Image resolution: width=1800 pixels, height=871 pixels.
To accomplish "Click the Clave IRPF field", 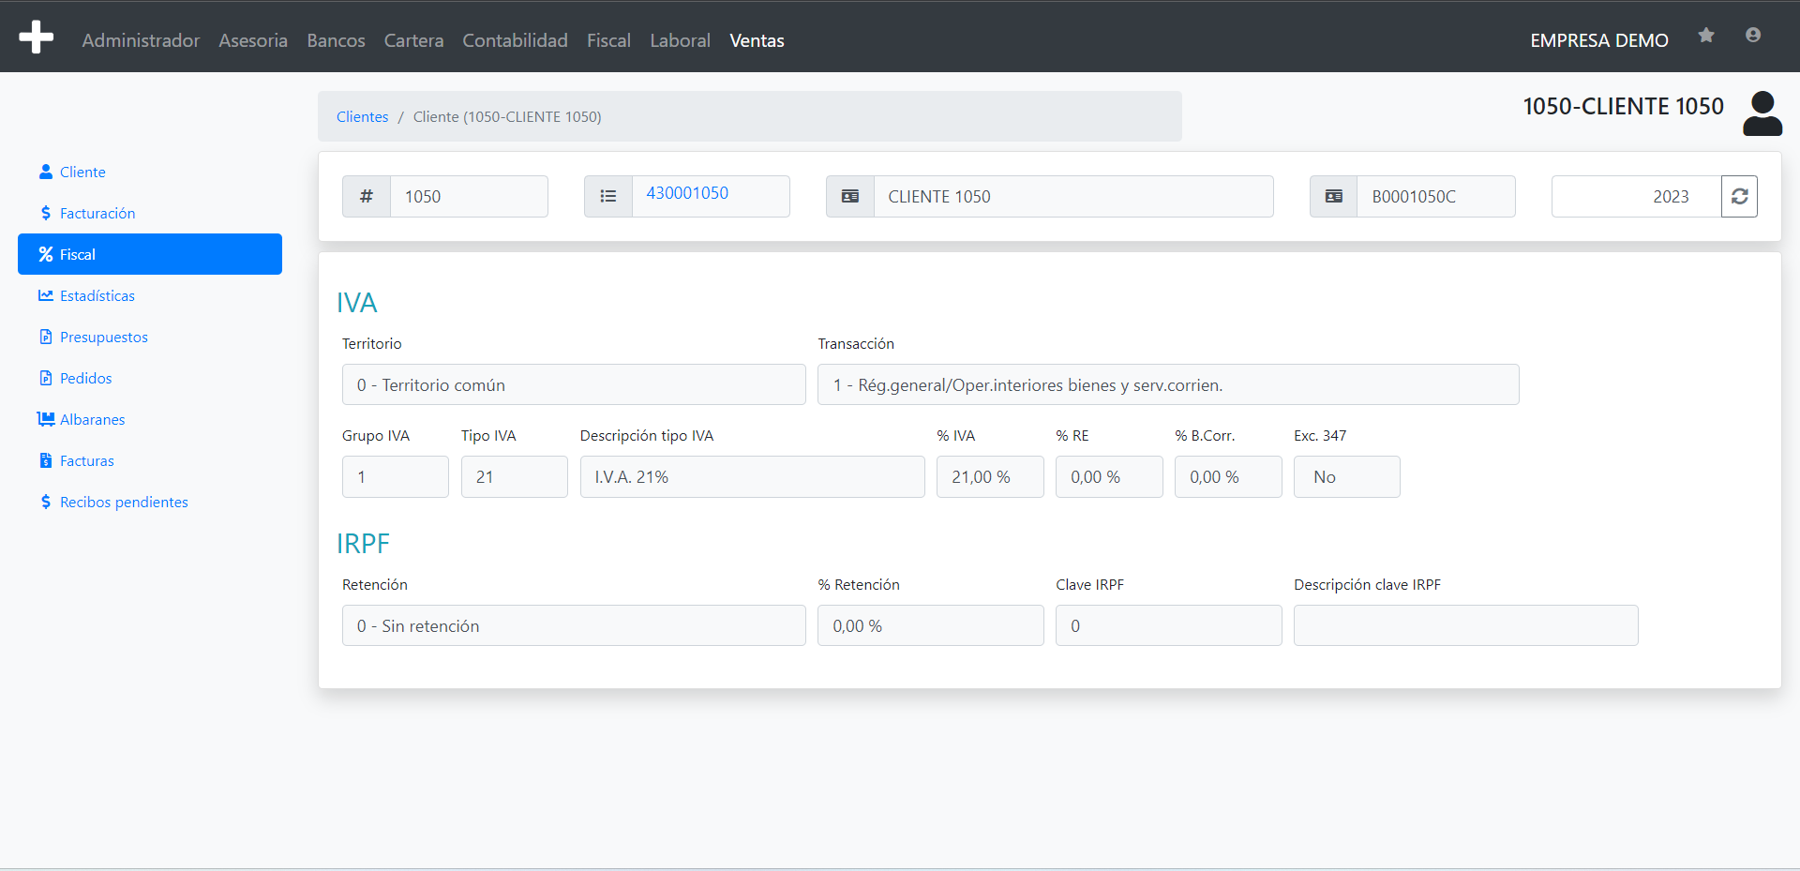I will 1169,625.
